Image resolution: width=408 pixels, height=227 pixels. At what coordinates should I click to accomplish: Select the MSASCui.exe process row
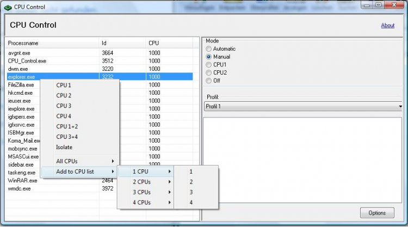point(23,157)
